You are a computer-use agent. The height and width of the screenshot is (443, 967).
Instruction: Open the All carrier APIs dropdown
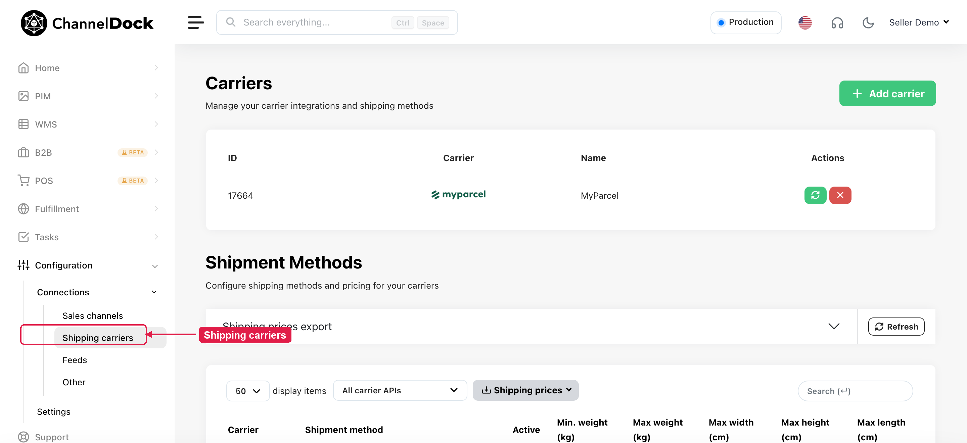[400, 391]
